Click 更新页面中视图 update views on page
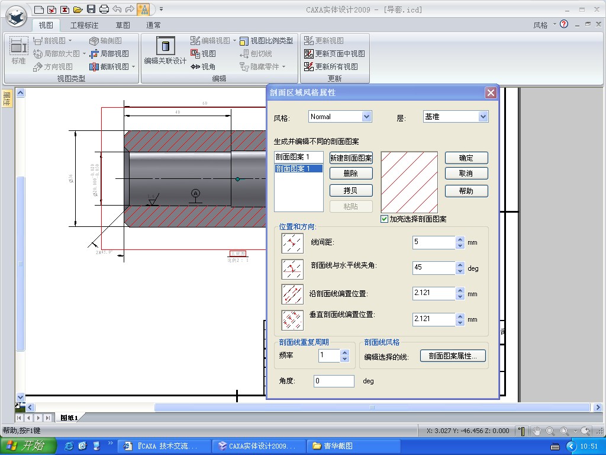Image resolution: width=606 pixels, height=455 pixels. click(335, 54)
